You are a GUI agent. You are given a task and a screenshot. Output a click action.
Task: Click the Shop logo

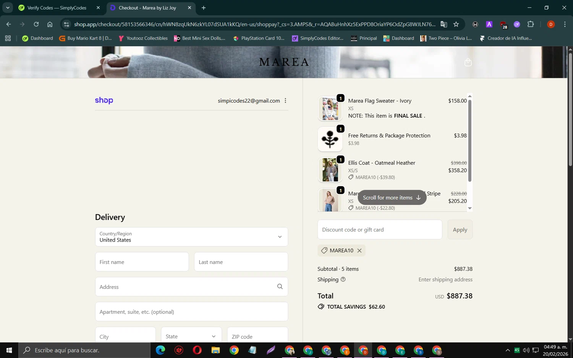click(x=104, y=100)
